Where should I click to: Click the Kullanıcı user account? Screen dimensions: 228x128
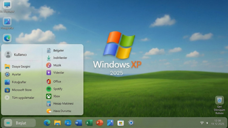(16, 55)
